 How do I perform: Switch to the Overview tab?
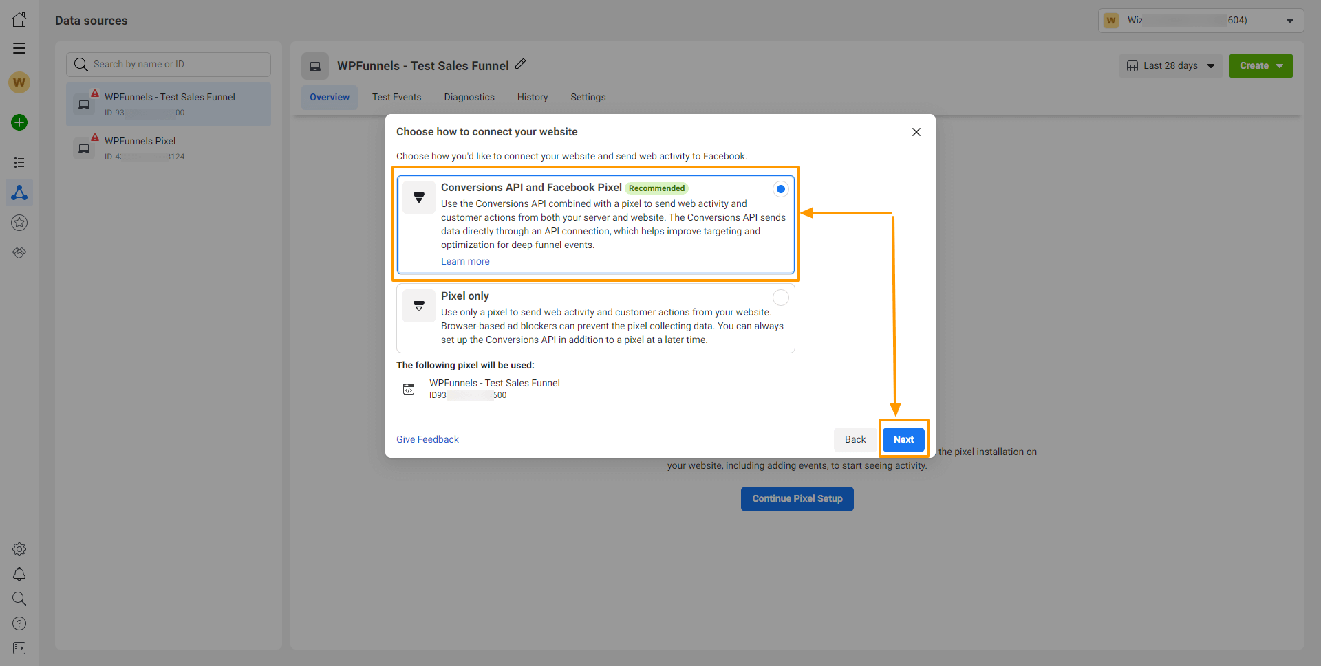pos(330,97)
